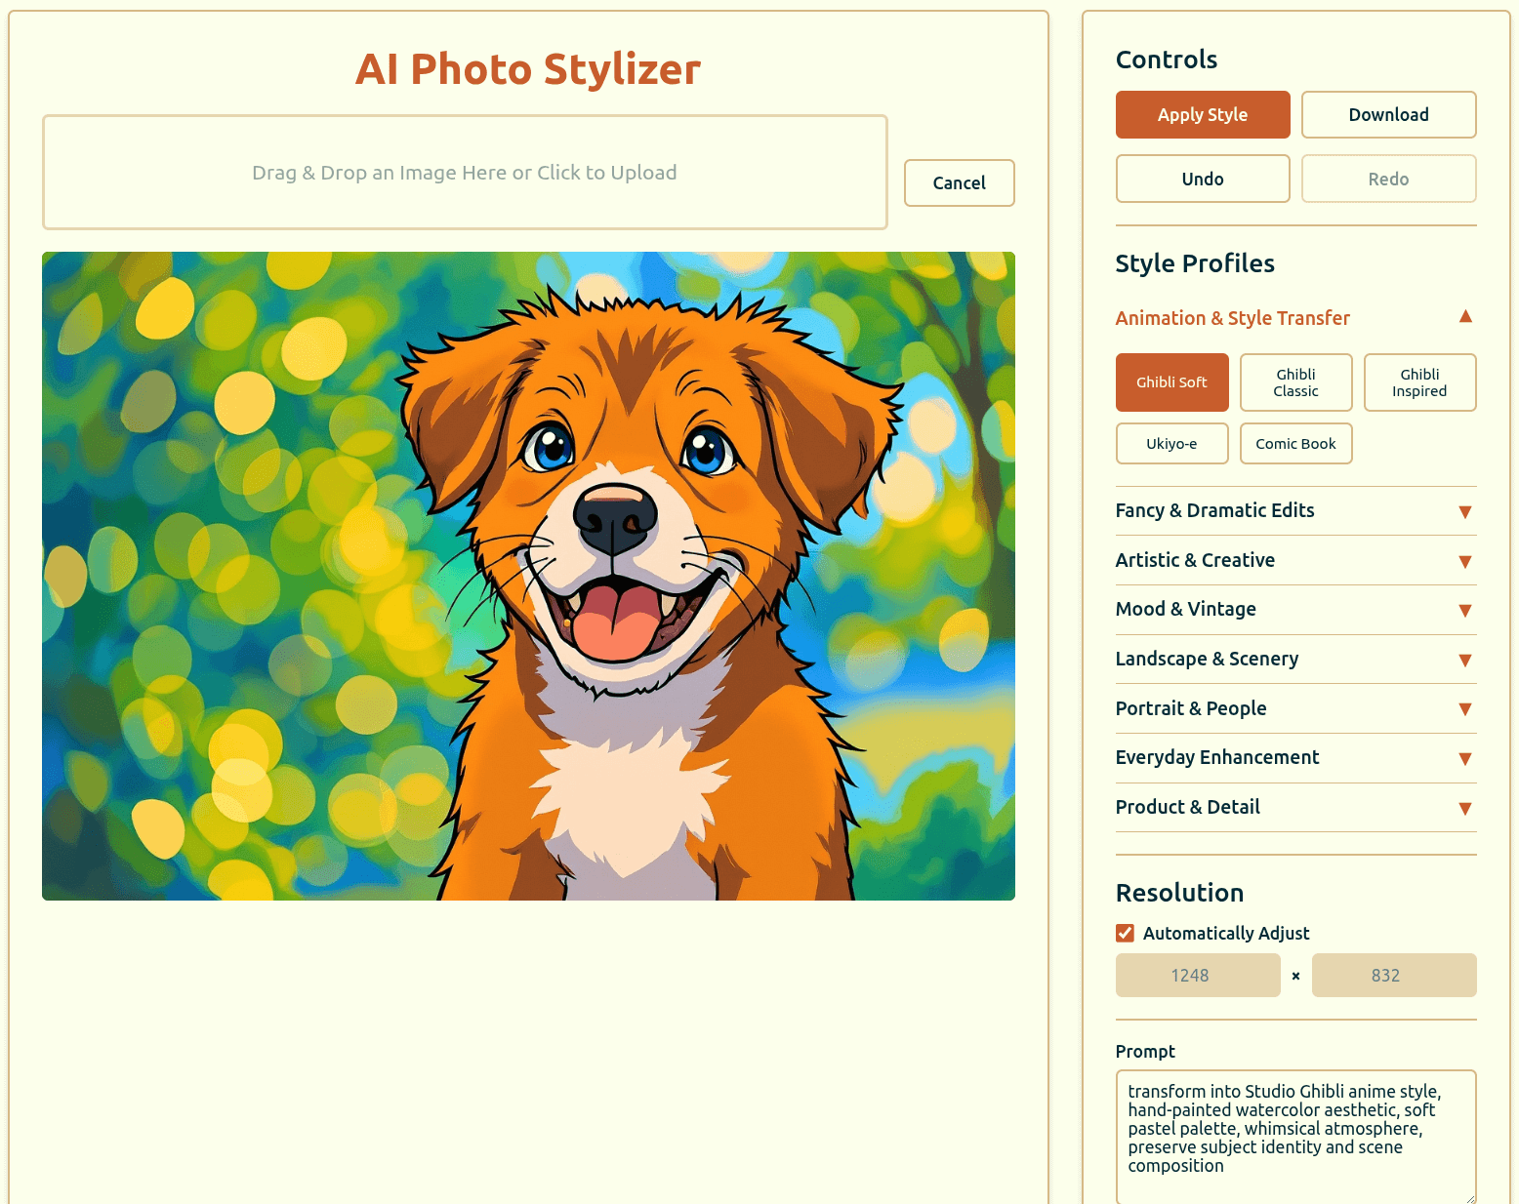The width and height of the screenshot is (1519, 1204).
Task: Select the Ghibli Soft style
Action: 1171,382
